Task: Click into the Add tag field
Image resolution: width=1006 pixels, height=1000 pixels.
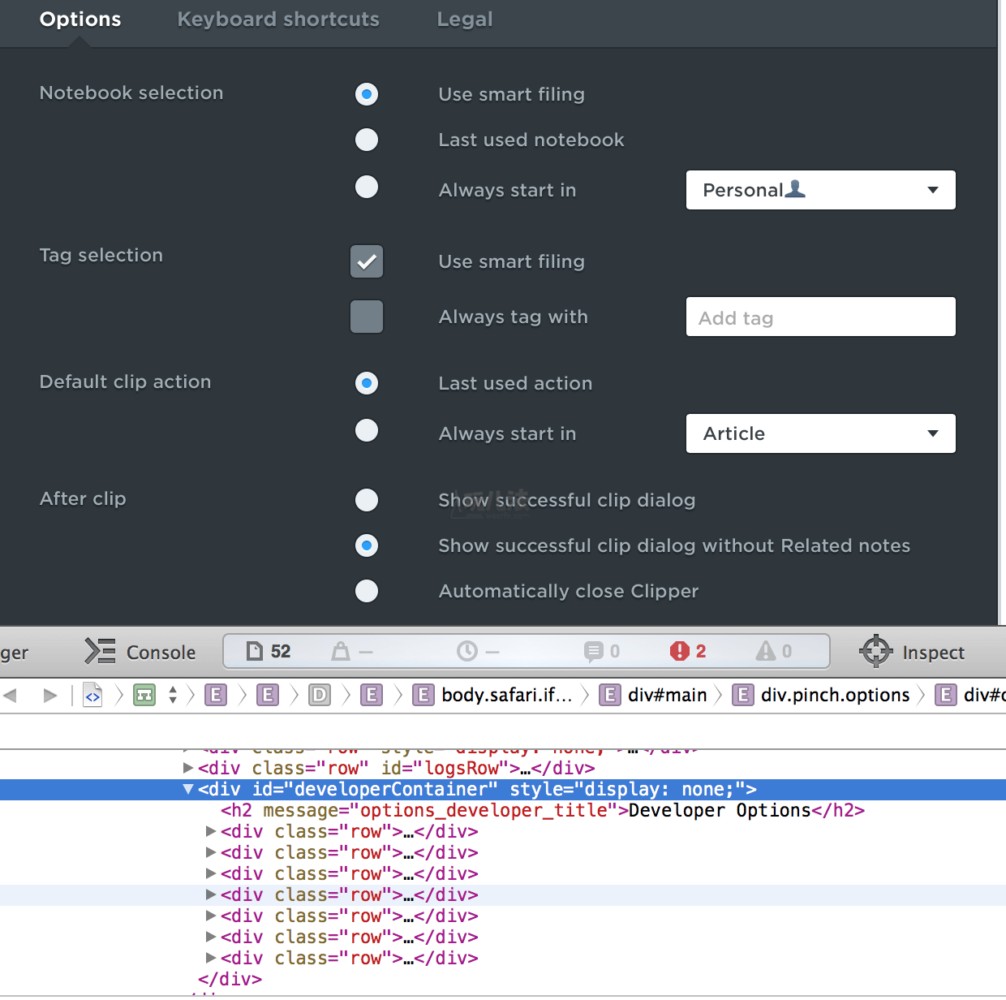Action: pos(821,317)
